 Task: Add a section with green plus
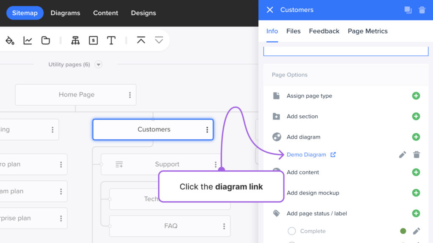(x=416, y=116)
